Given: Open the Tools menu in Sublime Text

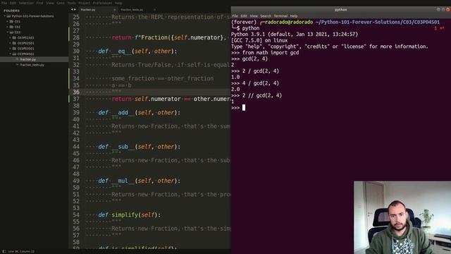Looking at the screenshot, I should (x=72, y=3).
